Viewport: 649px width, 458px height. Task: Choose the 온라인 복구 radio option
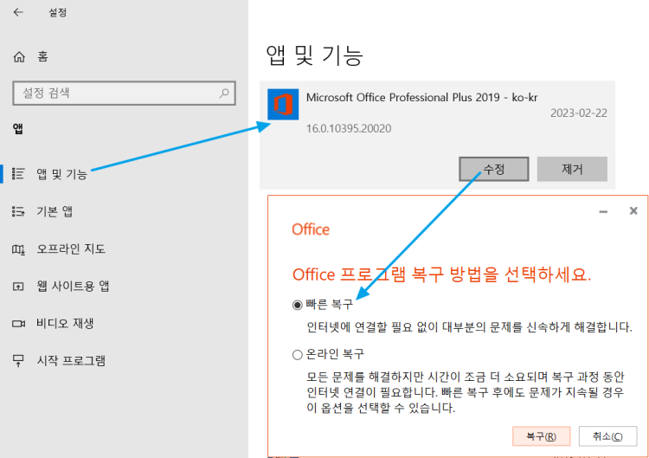tap(298, 354)
